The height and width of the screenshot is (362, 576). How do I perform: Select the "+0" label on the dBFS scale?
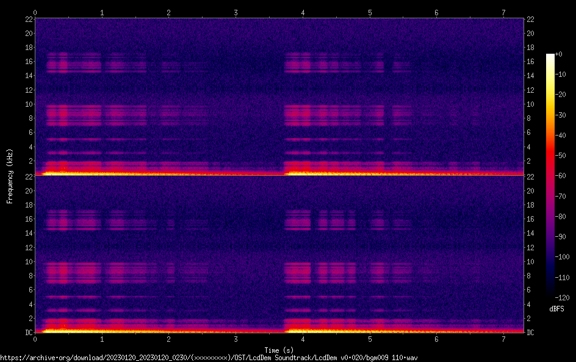coord(566,55)
